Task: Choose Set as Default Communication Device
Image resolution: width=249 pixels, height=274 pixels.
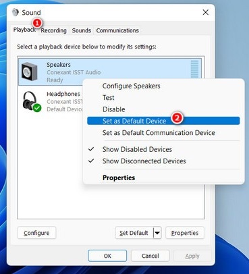Action: tap(163, 133)
